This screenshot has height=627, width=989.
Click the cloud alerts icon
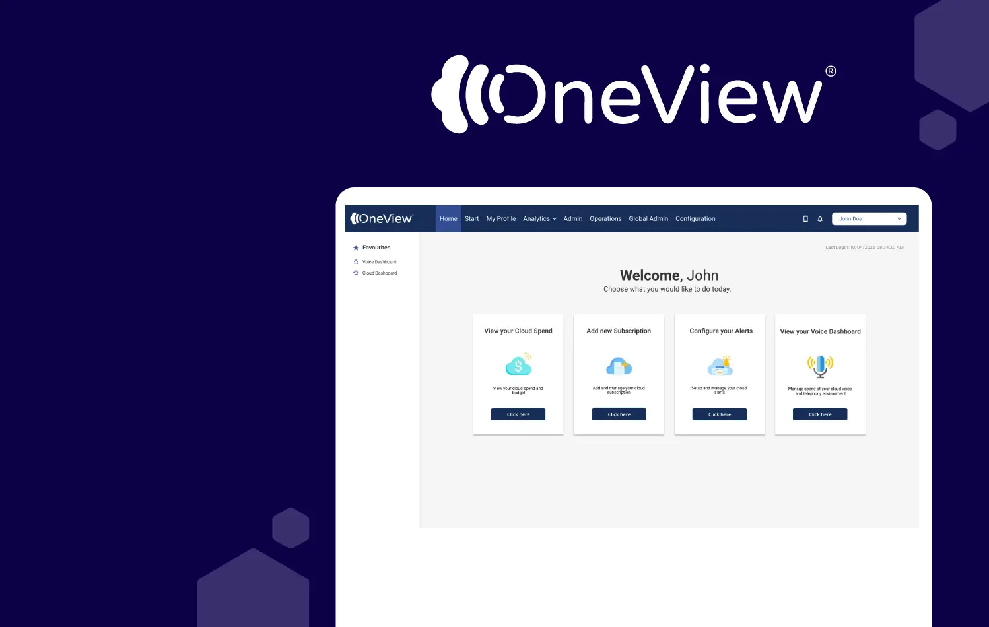[x=720, y=366]
